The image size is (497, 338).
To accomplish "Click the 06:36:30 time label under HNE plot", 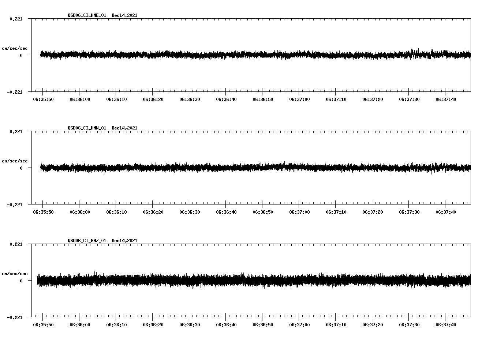I will (190, 99).
